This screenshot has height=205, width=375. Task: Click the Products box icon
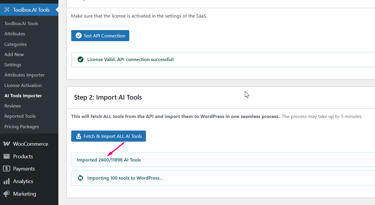tap(6, 156)
